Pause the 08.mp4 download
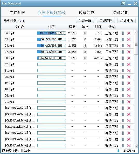The width and height of the screenshot is (139, 154). 123,58
